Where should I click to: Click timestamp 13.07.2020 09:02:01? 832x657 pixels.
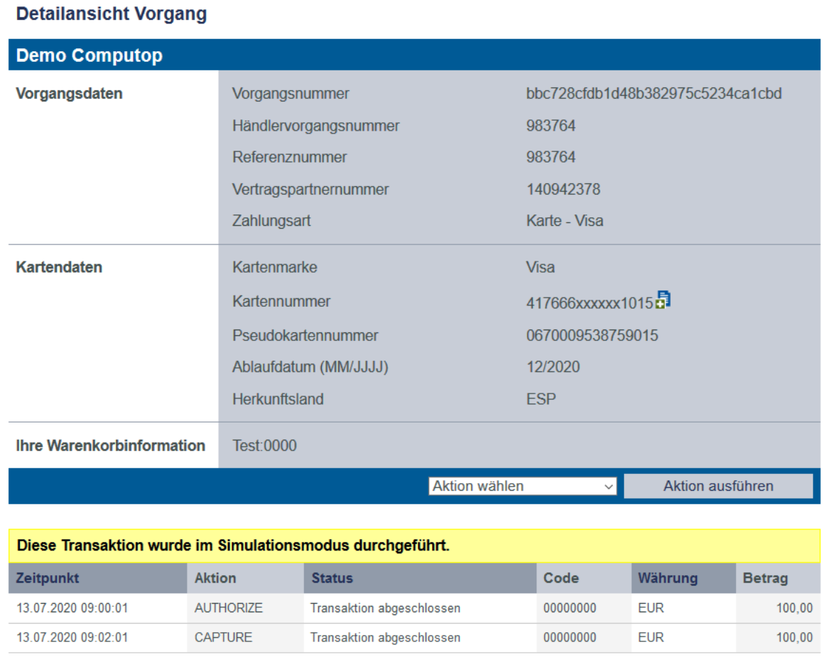pyautogui.click(x=72, y=637)
